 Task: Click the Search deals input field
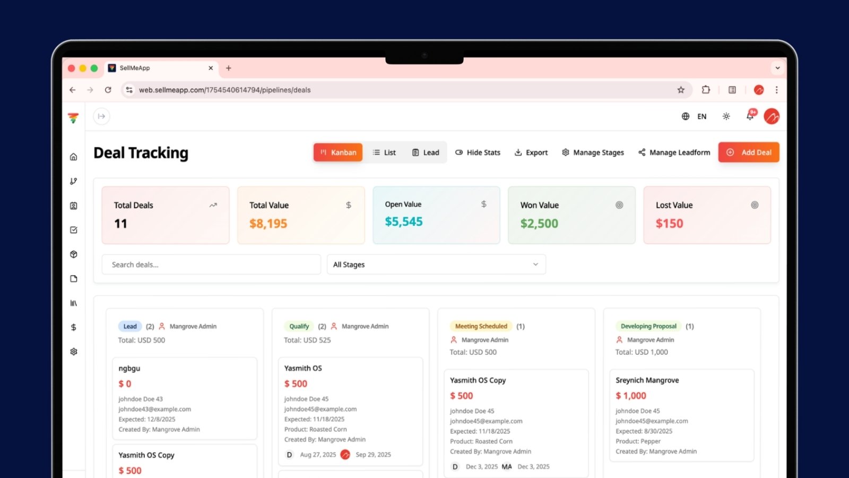click(211, 264)
